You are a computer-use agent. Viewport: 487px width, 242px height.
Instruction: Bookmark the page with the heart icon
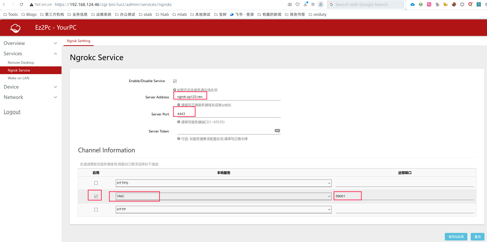pos(298,4)
